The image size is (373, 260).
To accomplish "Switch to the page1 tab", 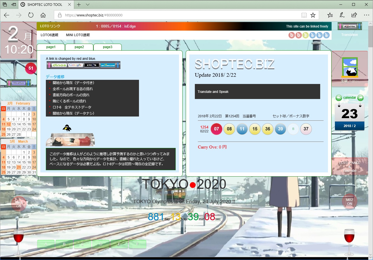I will pos(51,47).
